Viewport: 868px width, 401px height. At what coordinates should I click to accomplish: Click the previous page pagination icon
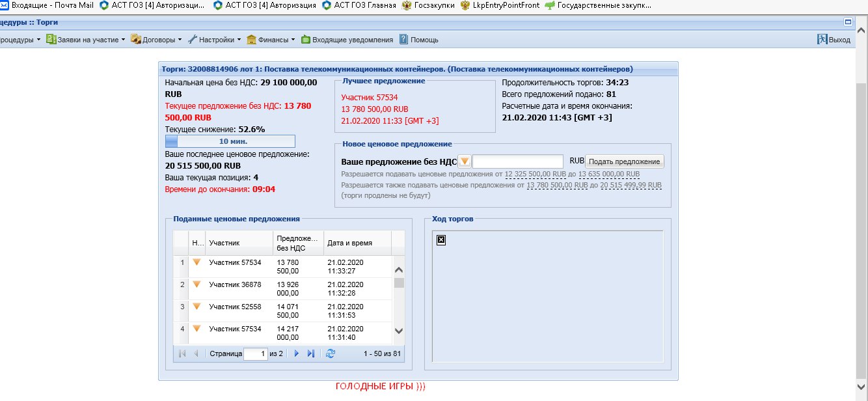196,353
